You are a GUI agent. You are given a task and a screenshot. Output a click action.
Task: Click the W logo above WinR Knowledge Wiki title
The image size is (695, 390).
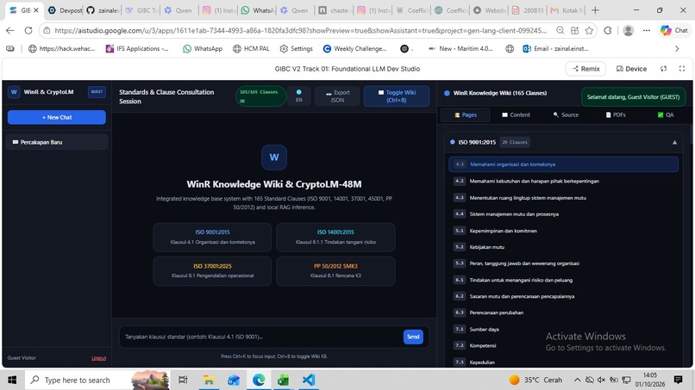pos(274,158)
